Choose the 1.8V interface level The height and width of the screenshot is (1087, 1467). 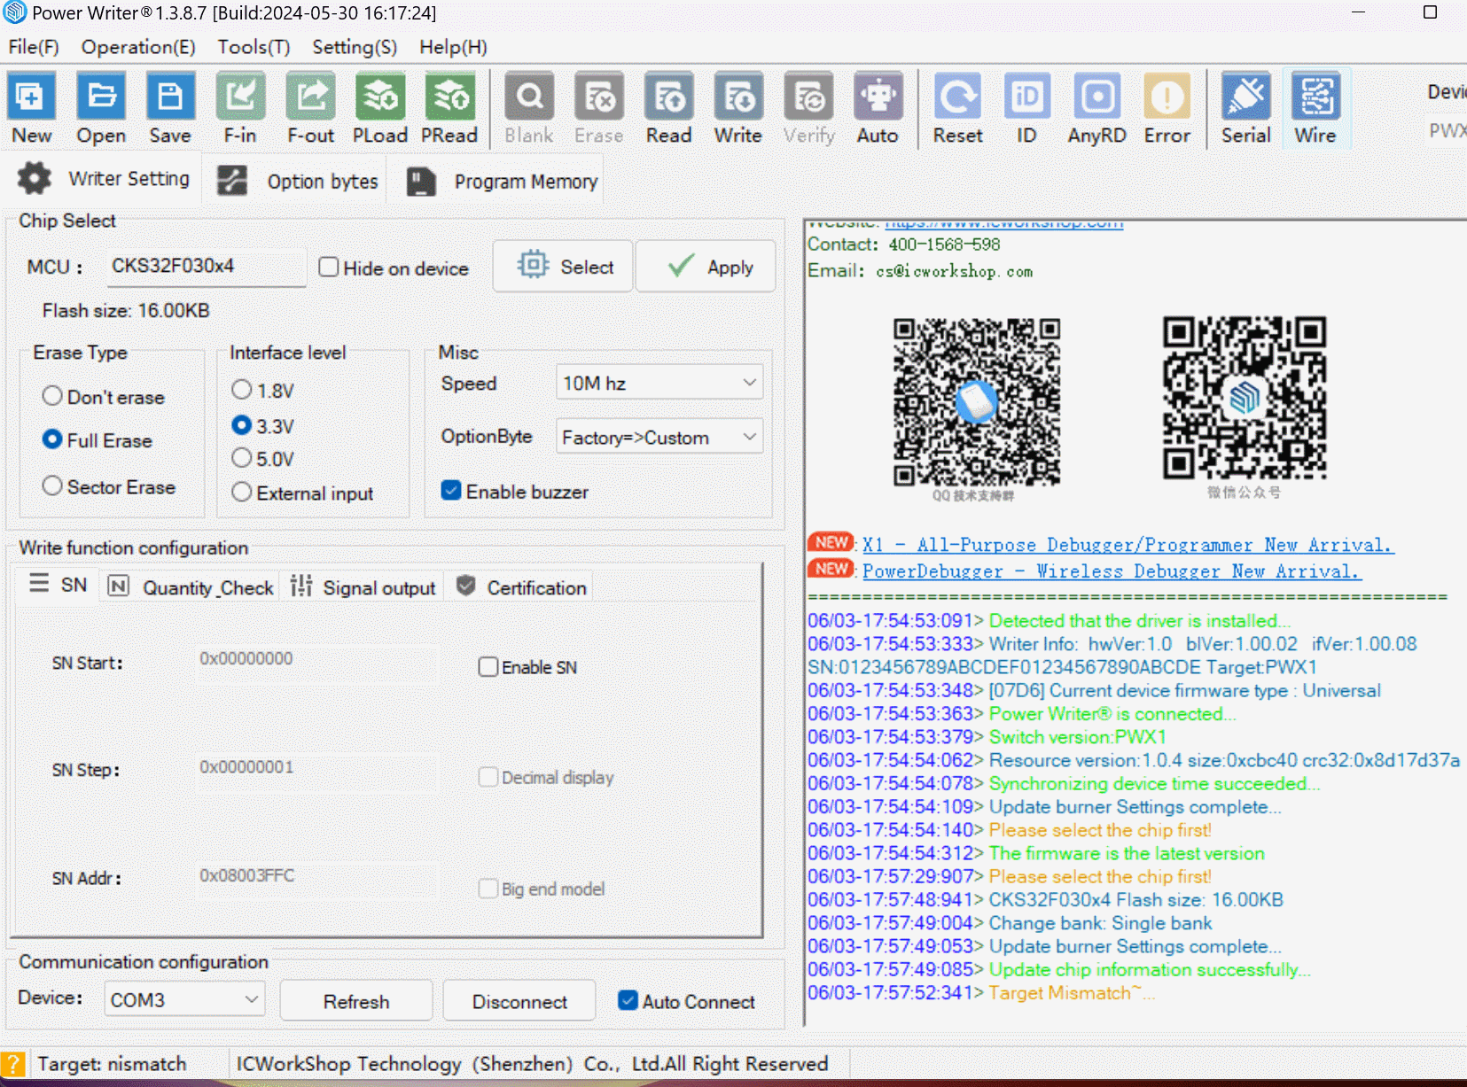tap(241, 390)
